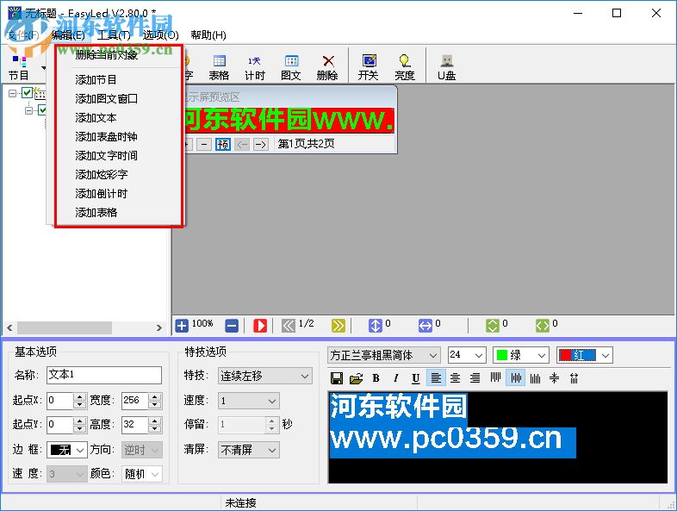
Task: Align text to the left
Action: 436,378
